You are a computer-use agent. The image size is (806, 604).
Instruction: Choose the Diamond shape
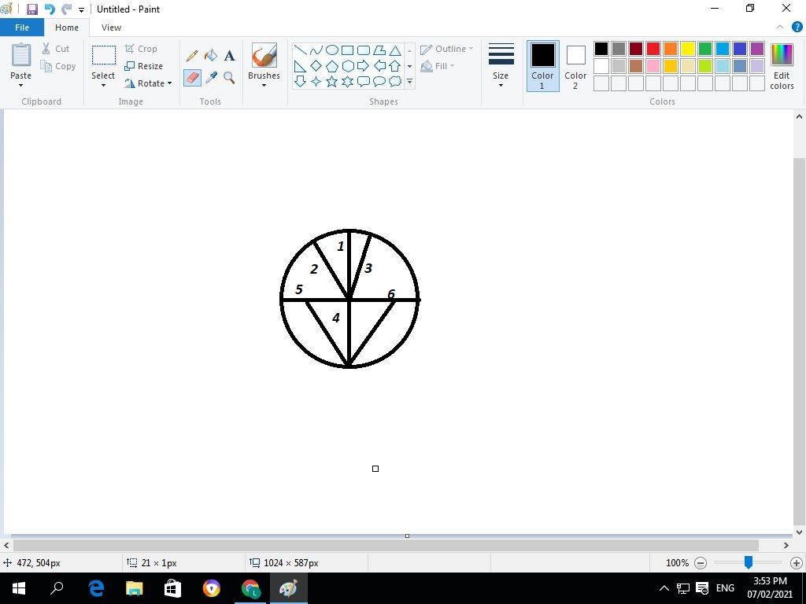pyautogui.click(x=316, y=66)
